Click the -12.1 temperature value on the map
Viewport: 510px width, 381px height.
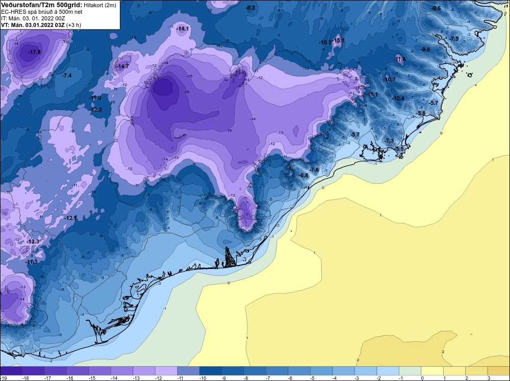(x=70, y=218)
